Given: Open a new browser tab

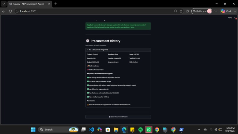Looking at the screenshot, I should 56,4.
